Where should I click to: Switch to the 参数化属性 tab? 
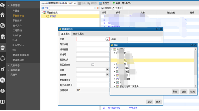[78, 34]
